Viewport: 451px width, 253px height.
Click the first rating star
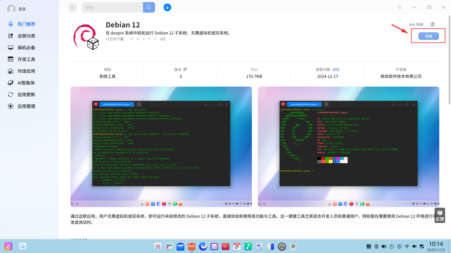(x=132, y=39)
